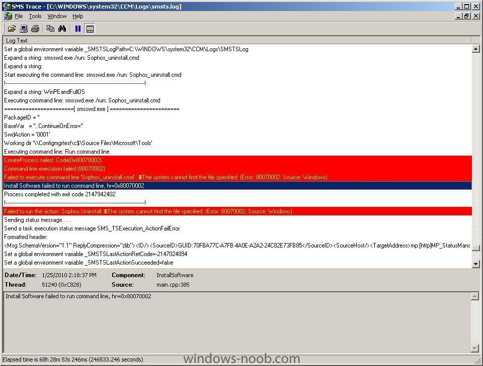Select 'Executing command line: smsswd.exe /run' line

tap(237, 100)
